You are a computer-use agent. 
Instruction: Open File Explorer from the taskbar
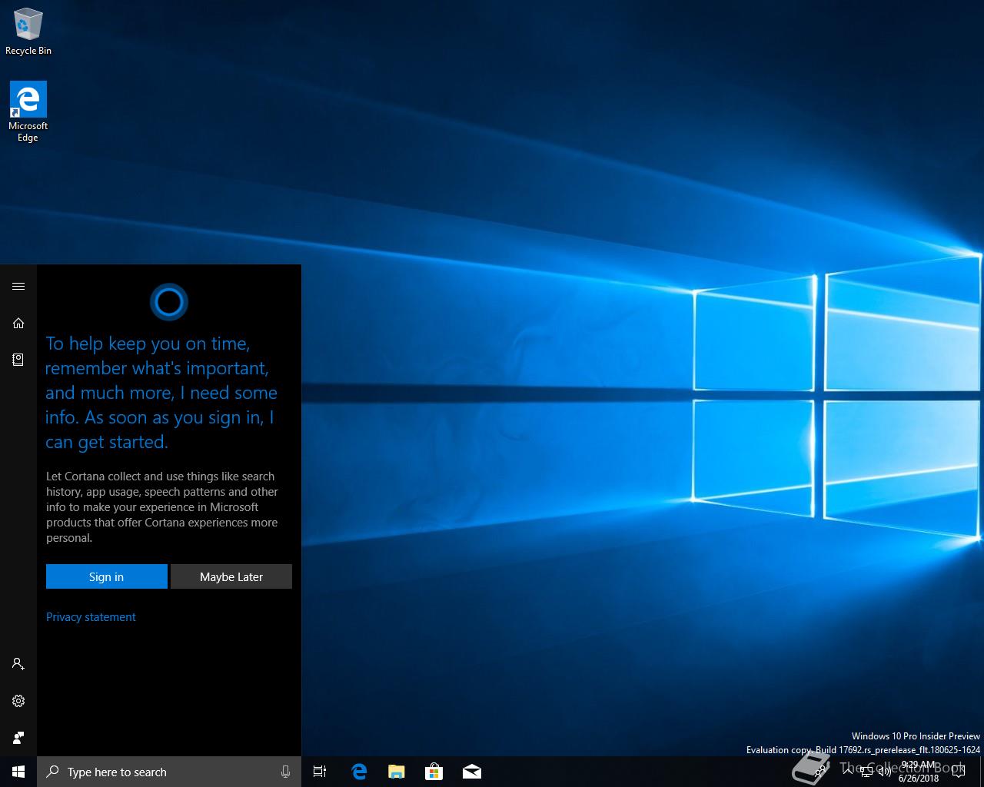(396, 772)
